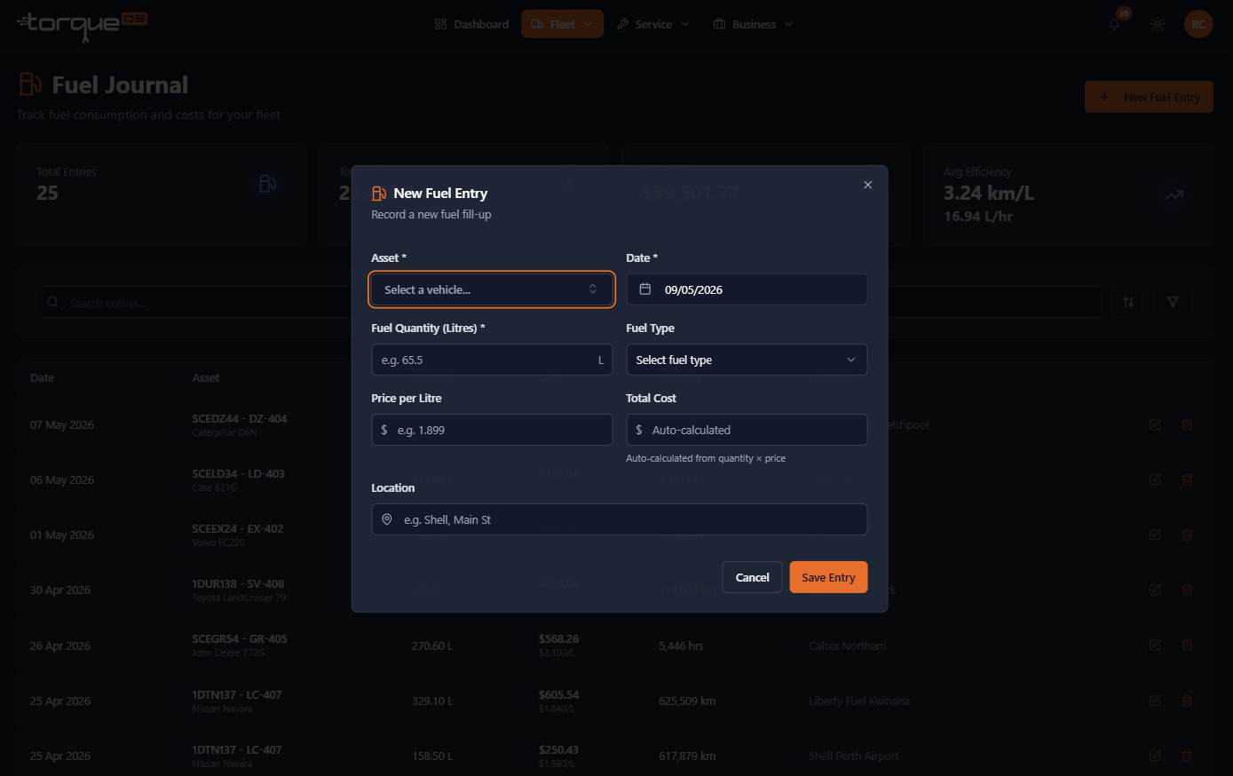Image resolution: width=1233 pixels, height=776 pixels.
Task: Open the Select fuel type dropdown
Action: [x=747, y=360]
